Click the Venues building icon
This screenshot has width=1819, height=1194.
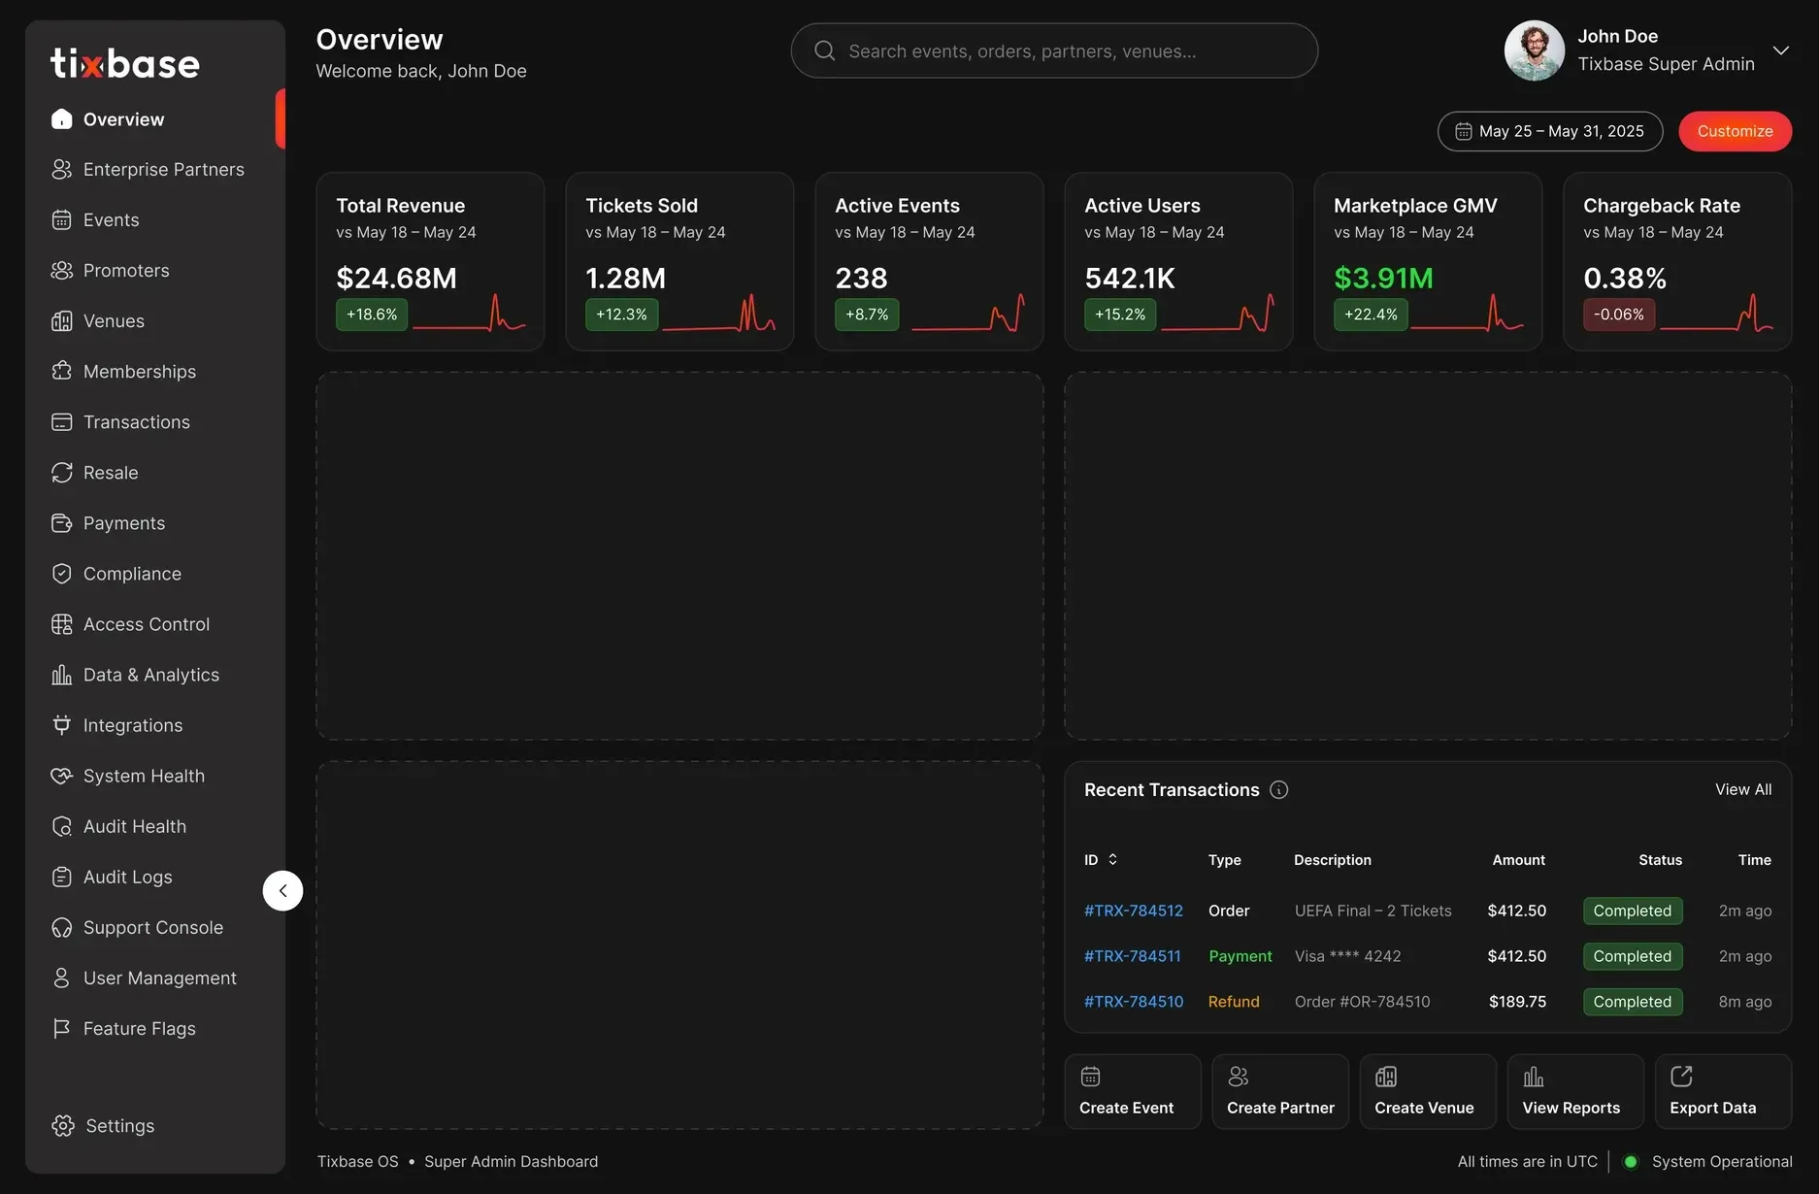pyautogui.click(x=61, y=321)
